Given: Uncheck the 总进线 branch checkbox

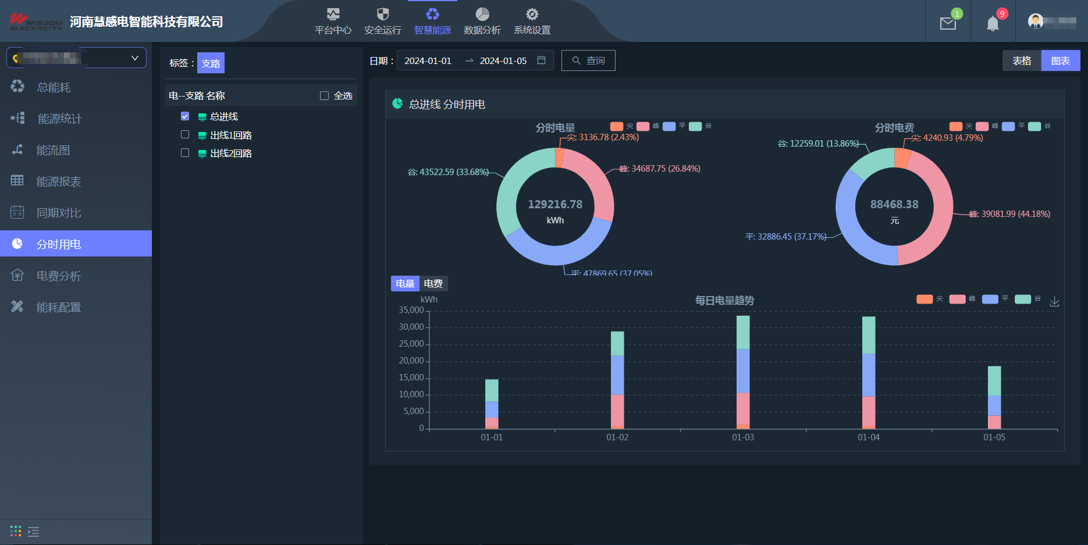Looking at the screenshot, I should click(x=185, y=116).
